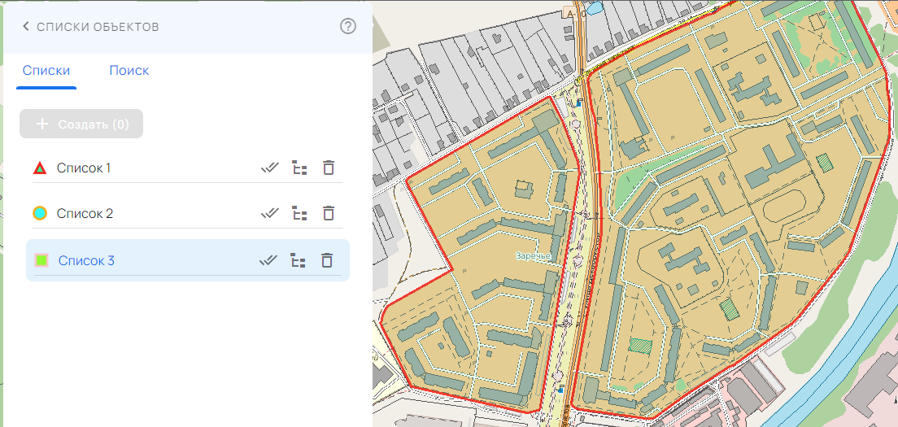This screenshot has width=898, height=427.
Task: Switch to the Поиск tab
Action: (129, 71)
